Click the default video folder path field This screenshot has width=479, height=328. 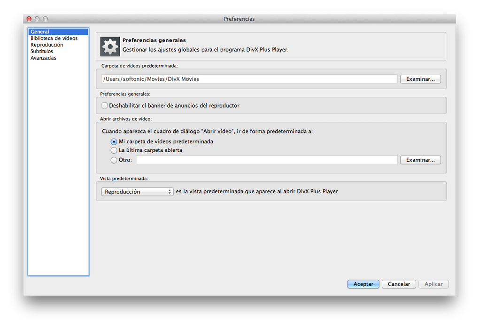(249, 79)
